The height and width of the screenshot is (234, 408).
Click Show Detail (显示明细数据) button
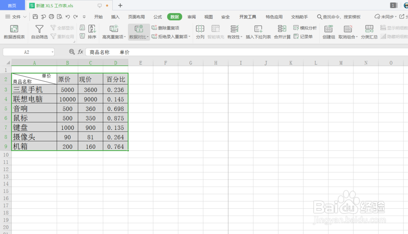394,28
